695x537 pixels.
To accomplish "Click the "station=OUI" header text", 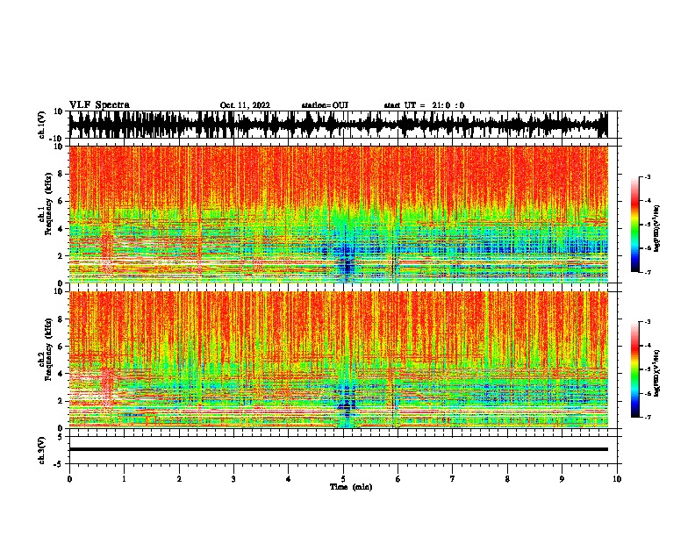I will [325, 105].
